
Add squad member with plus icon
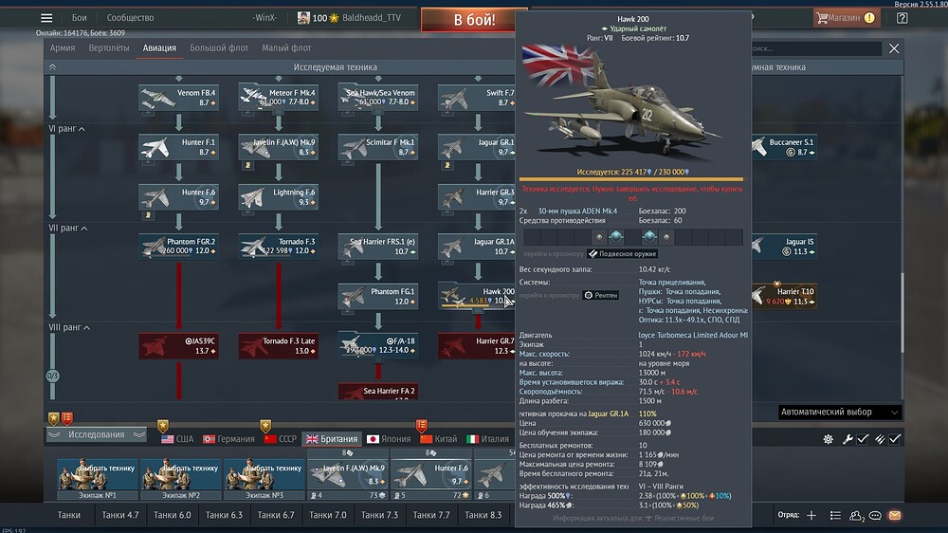pos(811,516)
